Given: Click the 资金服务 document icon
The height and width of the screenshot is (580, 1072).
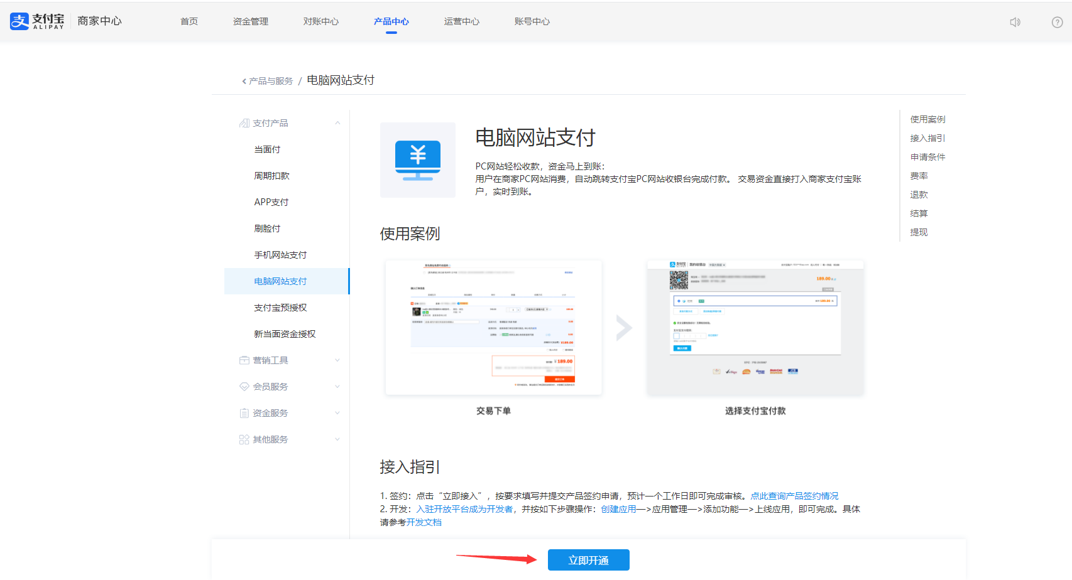Looking at the screenshot, I should click(x=244, y=413).
